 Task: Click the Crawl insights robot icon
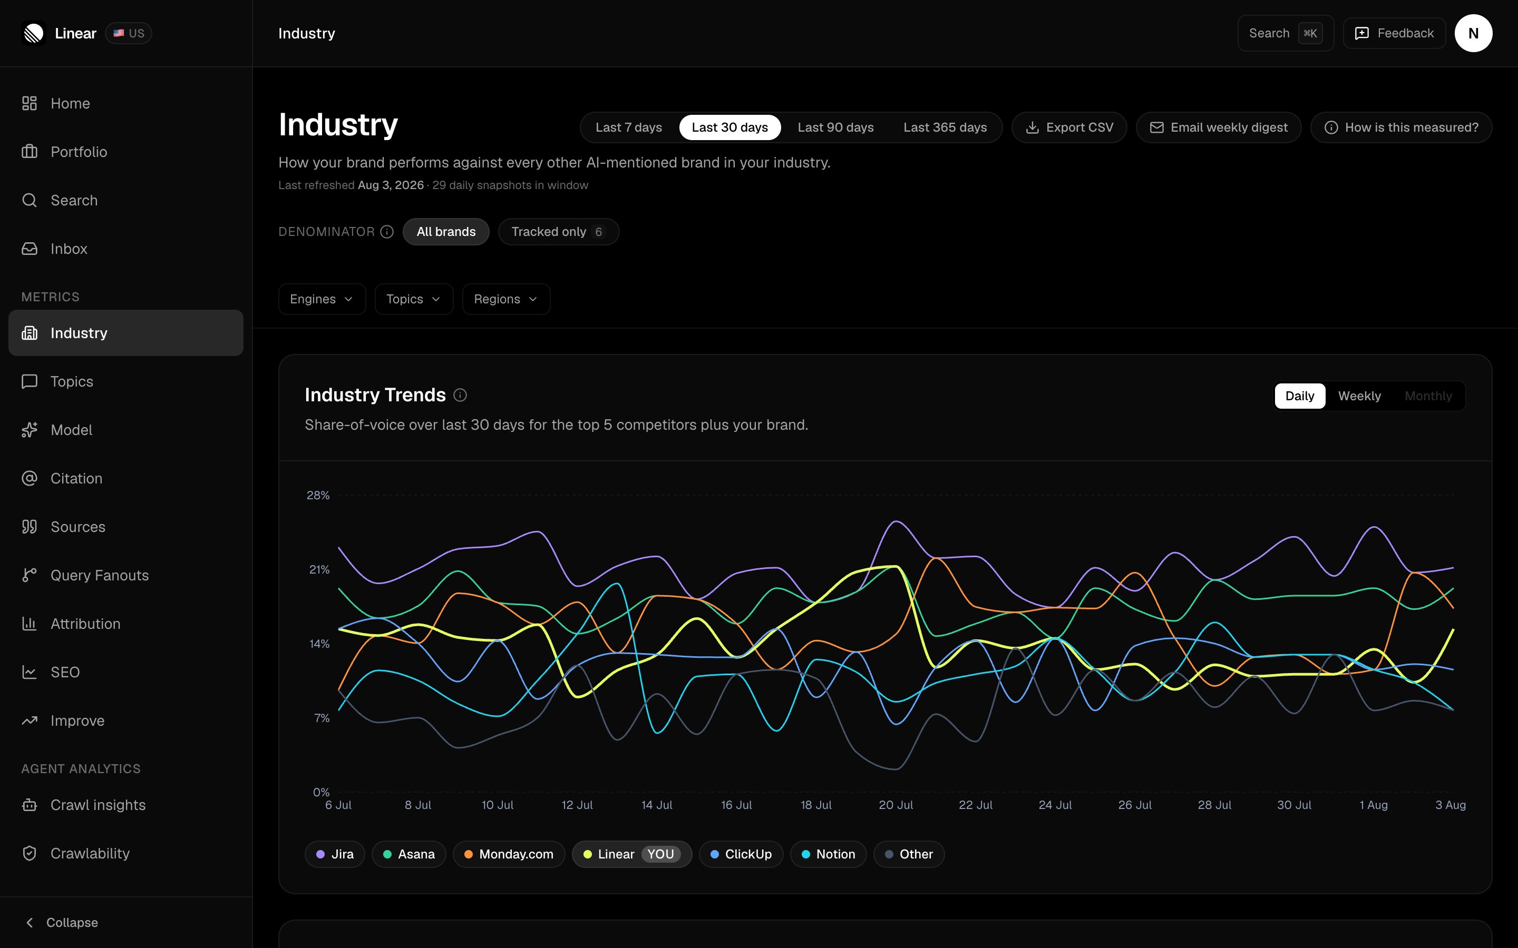point(30,805)
